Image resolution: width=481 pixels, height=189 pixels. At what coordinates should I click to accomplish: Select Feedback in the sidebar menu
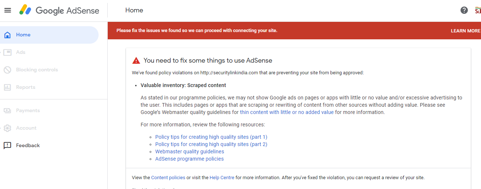point(28,146)
